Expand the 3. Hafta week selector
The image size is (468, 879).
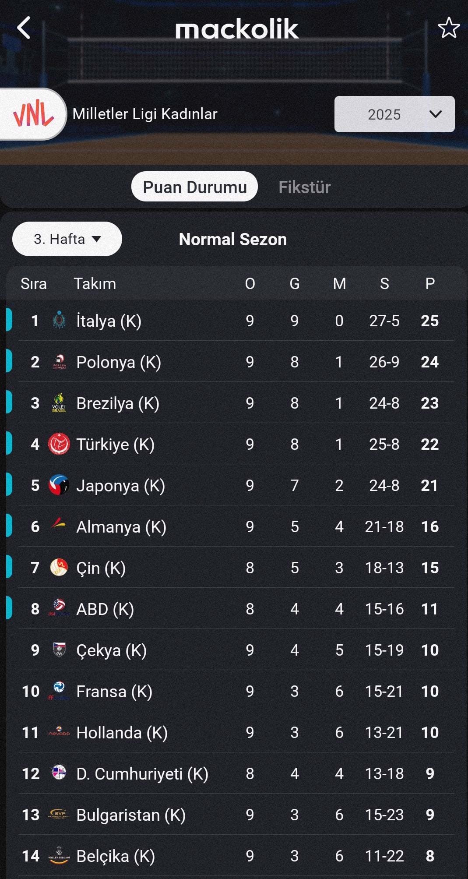(x=67, y=239)
